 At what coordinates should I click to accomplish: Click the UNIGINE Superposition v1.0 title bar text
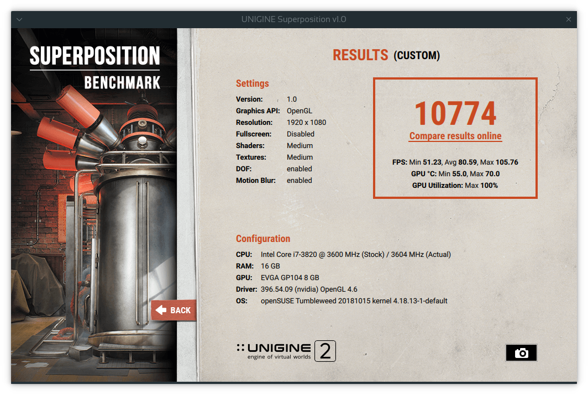click(x=293, y=19)
